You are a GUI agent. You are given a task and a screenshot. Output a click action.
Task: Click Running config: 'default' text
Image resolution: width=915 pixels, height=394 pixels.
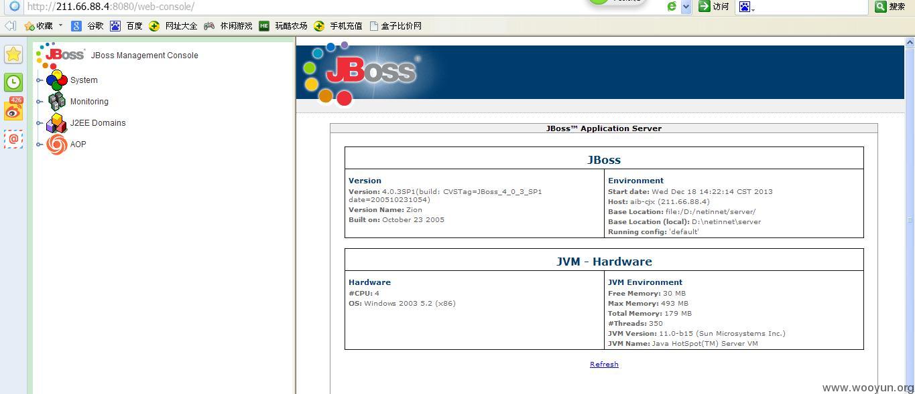click(x=654, y=231)
